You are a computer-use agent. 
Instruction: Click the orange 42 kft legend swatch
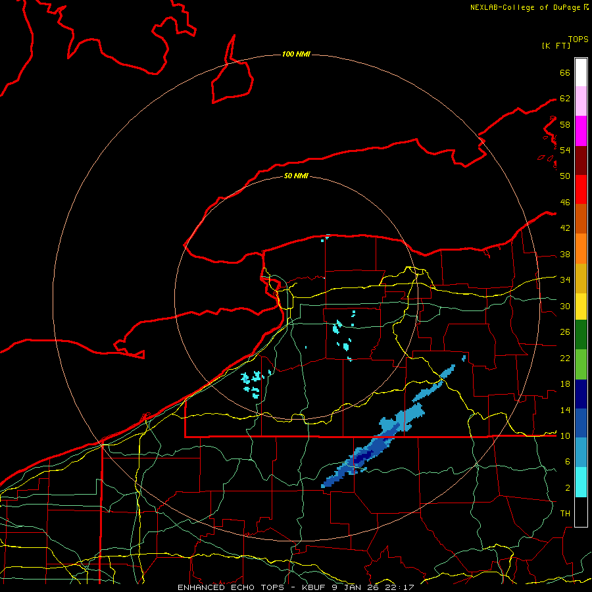(x=581, y=249)
